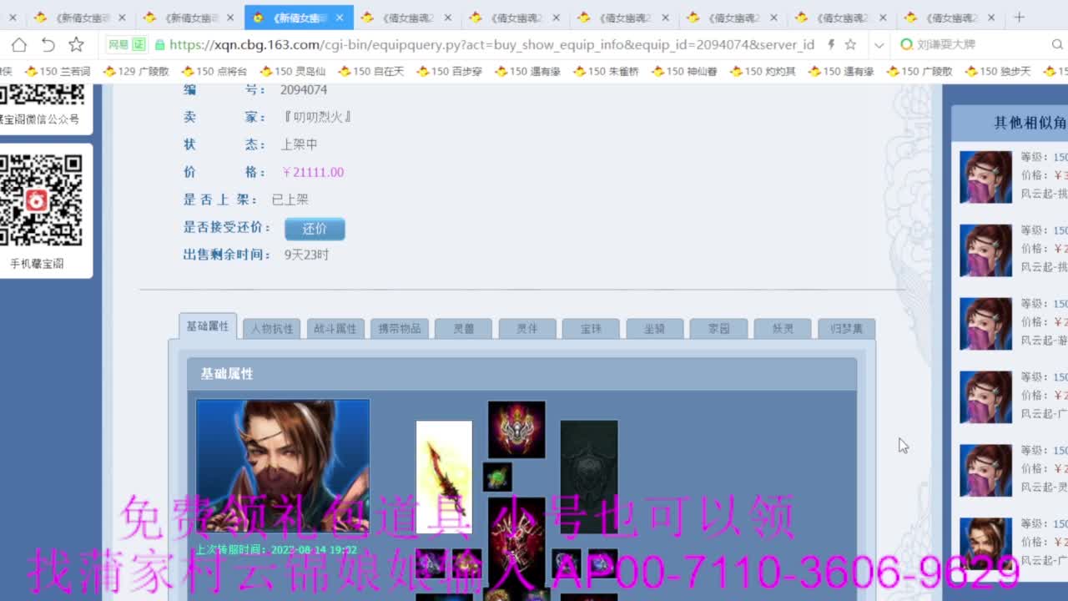Viewport: 1068px width, 601px height.
Task: Click the remaining time 9天23时
Action: click(x=306, y=255)
